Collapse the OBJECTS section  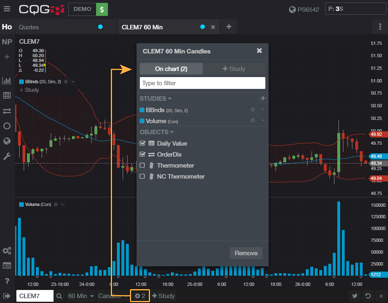point(157,132)
